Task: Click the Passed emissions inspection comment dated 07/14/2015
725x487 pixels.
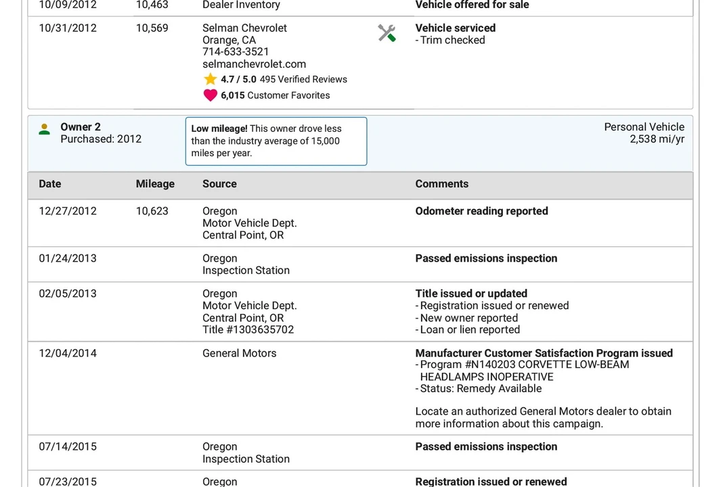Action: pos(486,447)
